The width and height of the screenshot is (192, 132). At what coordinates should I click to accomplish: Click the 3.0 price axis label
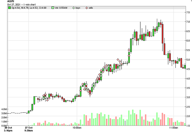click(188, 97)
